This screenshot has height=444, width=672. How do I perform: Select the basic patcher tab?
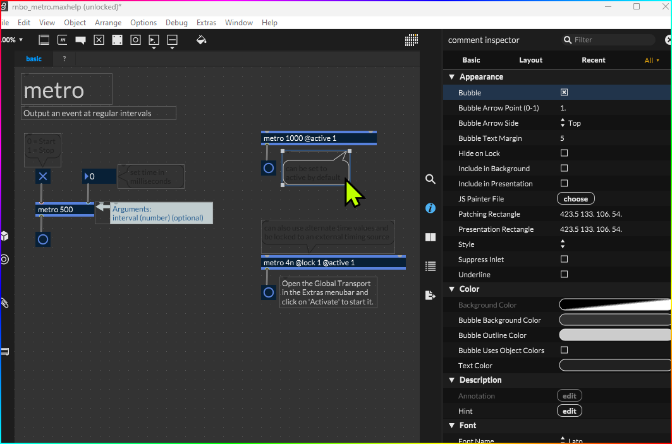point(34,59)
